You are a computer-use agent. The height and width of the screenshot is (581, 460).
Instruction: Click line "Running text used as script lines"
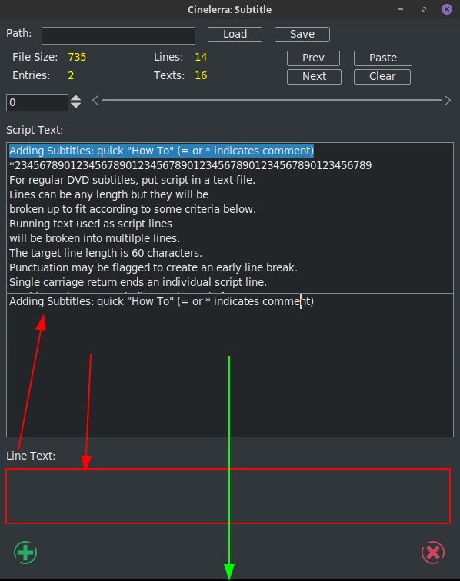click(91, 224)
